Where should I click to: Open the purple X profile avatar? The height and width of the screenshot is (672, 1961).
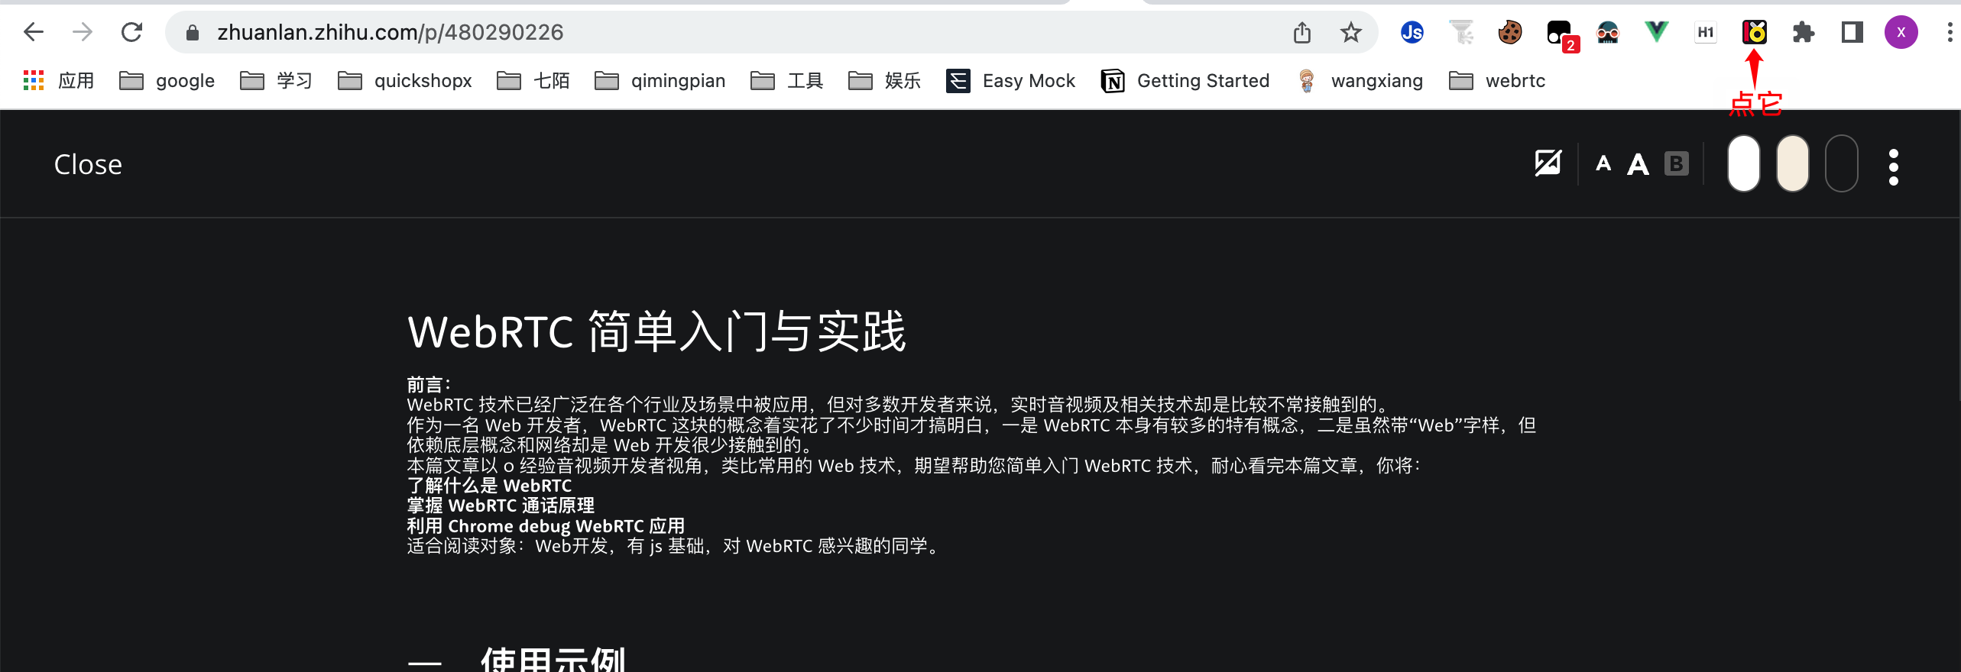coord(1901,32)
